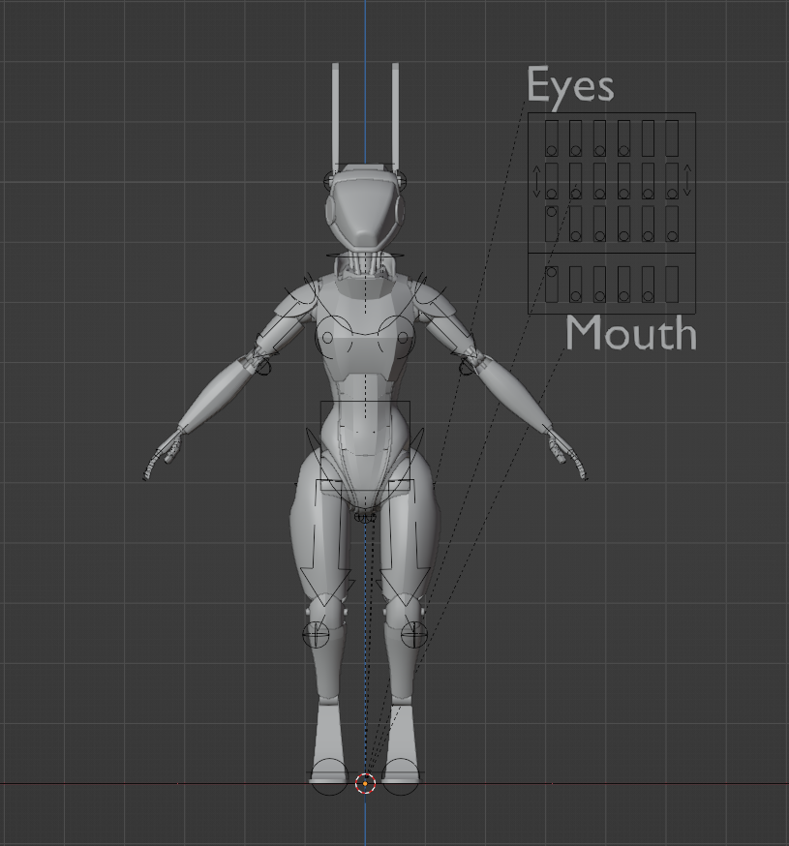Click the raised knob in the Mouth slider row
This screenshot has width=789, height=846.
tap(551, 272)
